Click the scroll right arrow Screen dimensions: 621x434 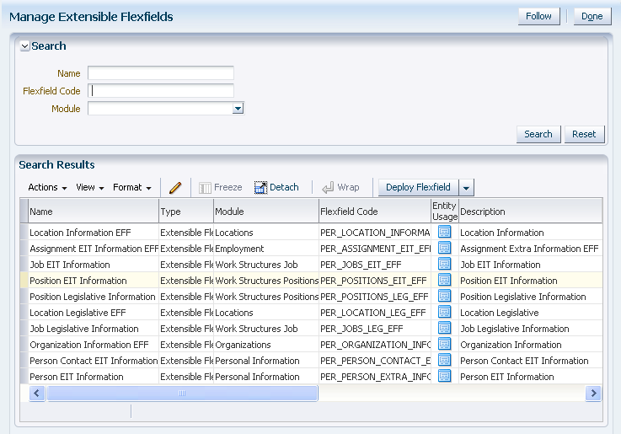pyautogui.click(x=593, y=394)
